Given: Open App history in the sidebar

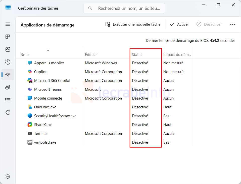Looking at the screenshot, I should [8, 62].
